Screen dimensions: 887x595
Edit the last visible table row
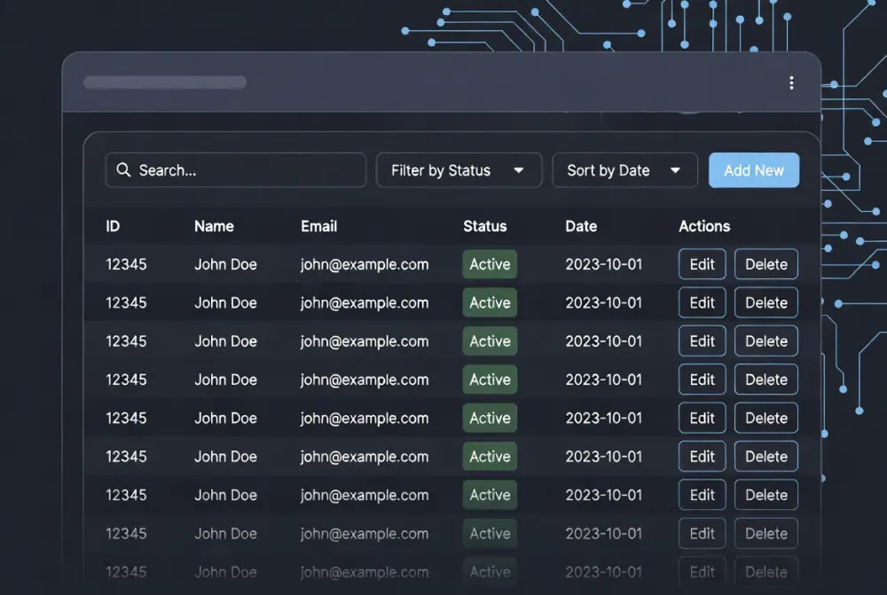[x=702, y=572]
